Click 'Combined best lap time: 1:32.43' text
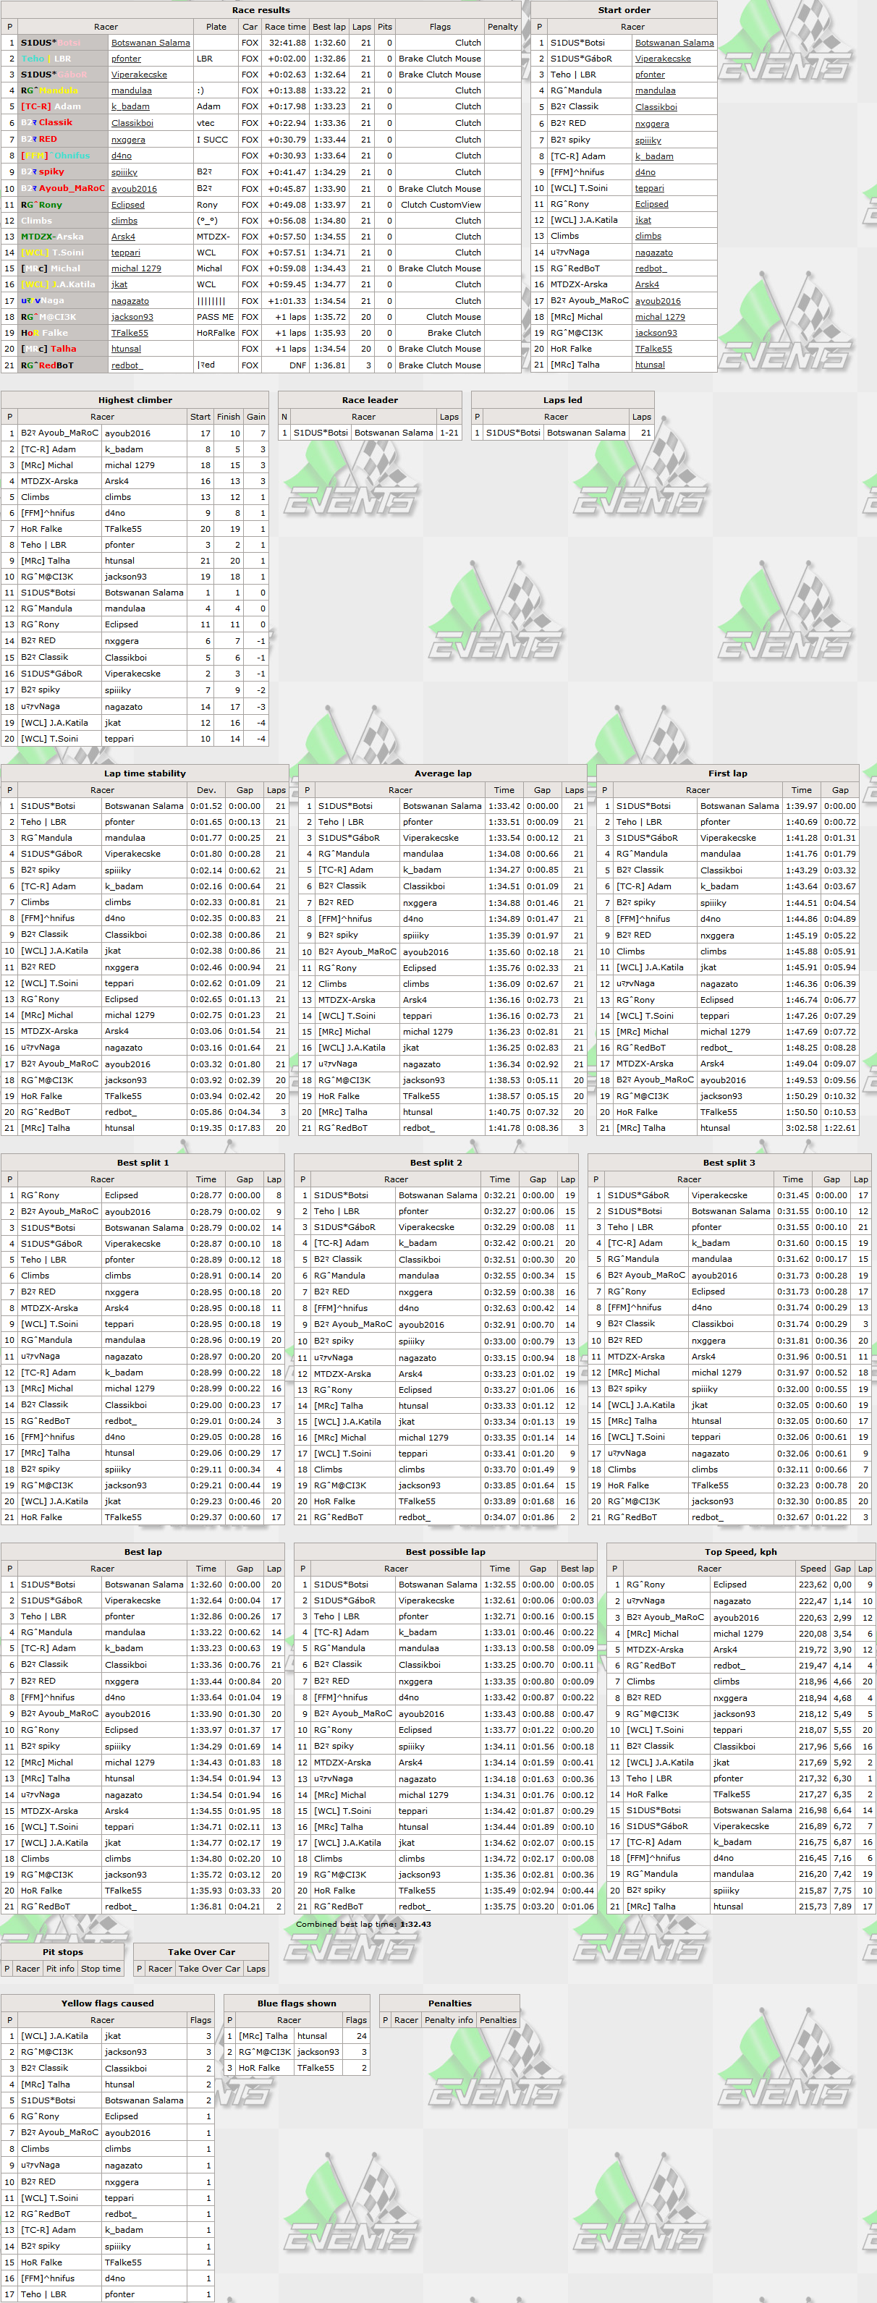 coord(363,1924)
